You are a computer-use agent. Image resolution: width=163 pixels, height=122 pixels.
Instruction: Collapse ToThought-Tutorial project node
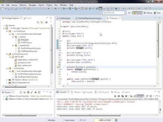click(x=4, y=28)
